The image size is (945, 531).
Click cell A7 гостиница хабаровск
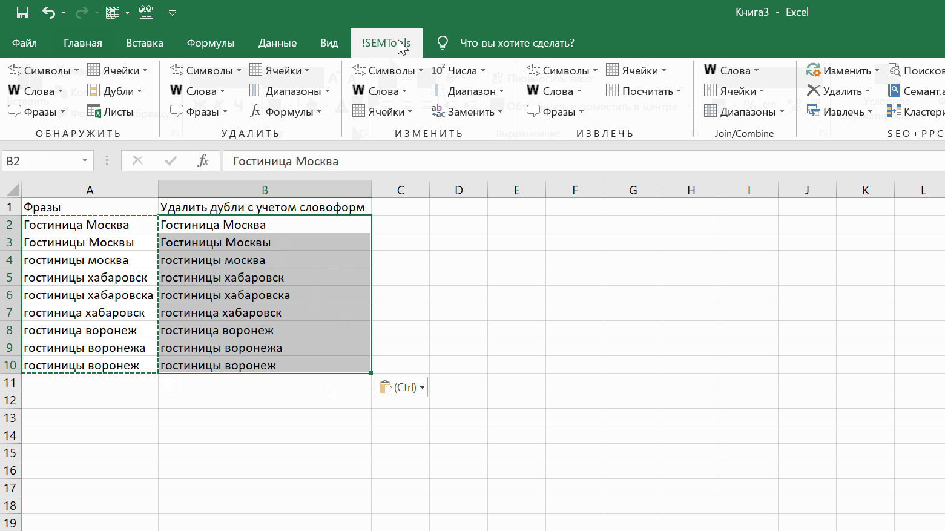coord(90,312)
